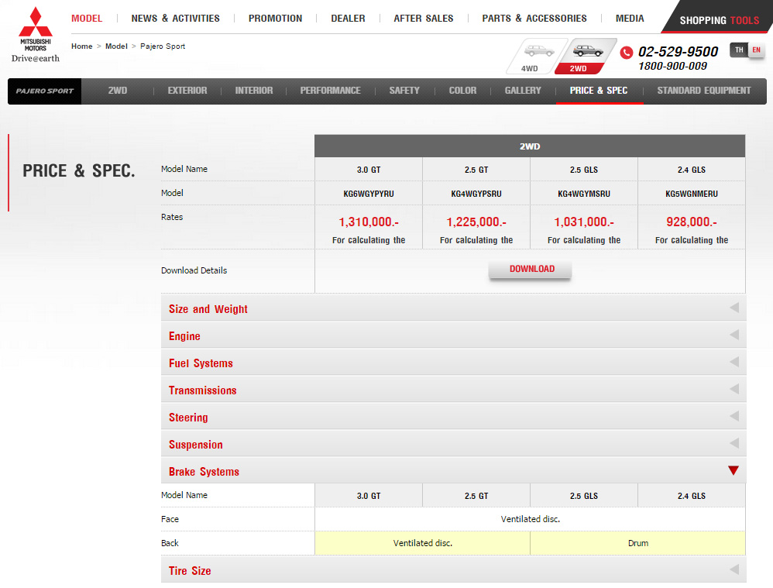Expand the Suspension section

(453, 445)
